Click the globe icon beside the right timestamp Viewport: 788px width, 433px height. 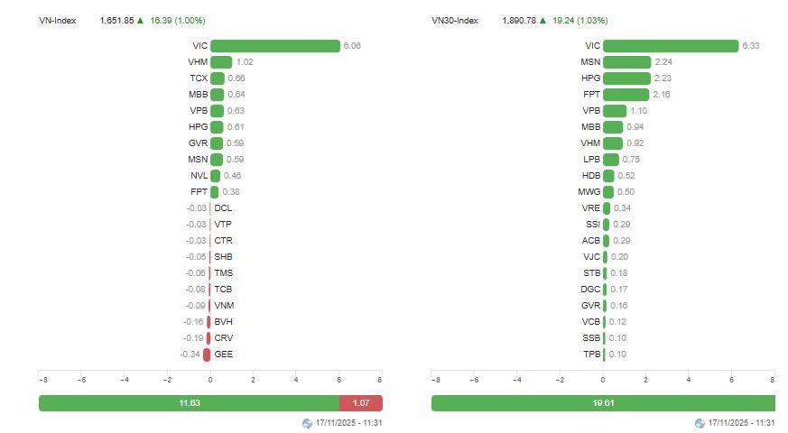[700, 423]
